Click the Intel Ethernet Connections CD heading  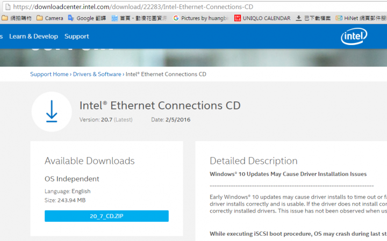click(x=160, y=105)
